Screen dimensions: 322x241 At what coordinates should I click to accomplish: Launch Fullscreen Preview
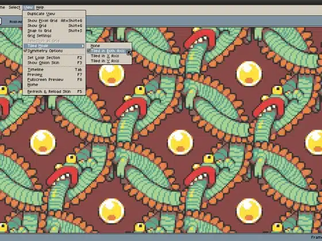click(x=54, y=80)
